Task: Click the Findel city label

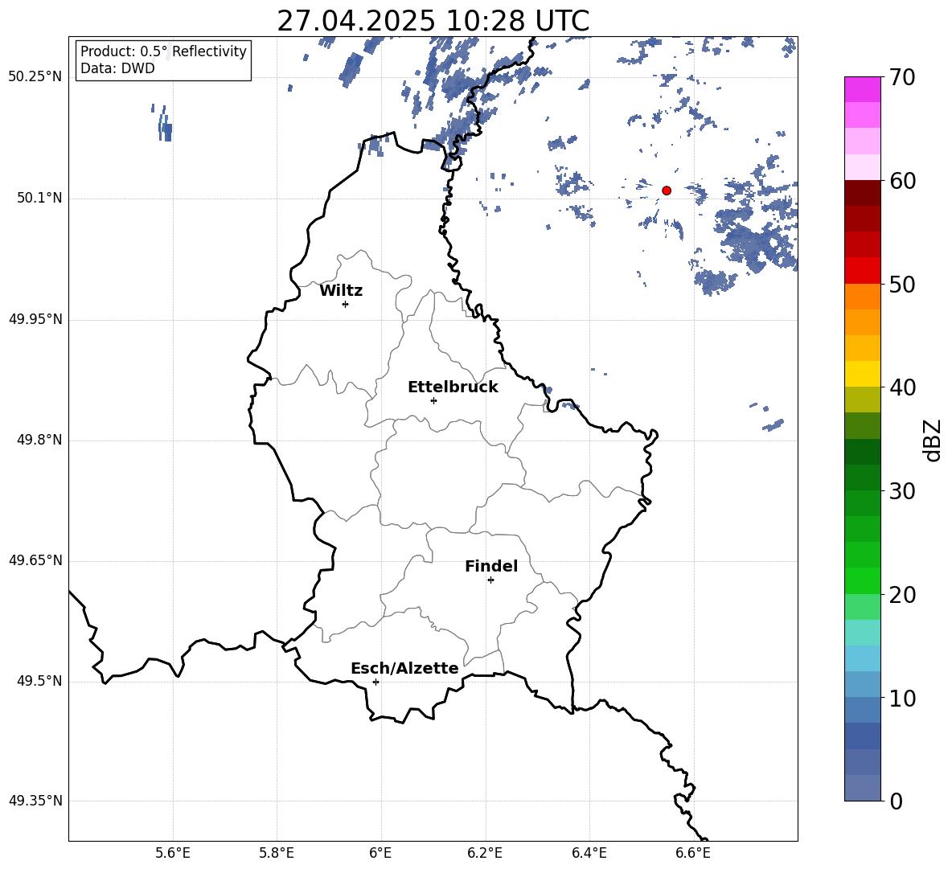Action: coord(491,566)
